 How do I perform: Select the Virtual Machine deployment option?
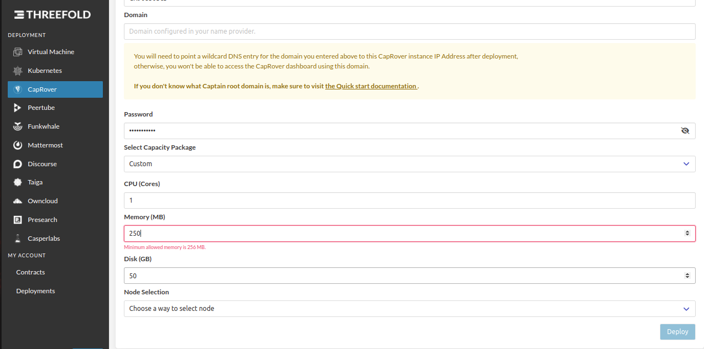(x=50, y=51)
